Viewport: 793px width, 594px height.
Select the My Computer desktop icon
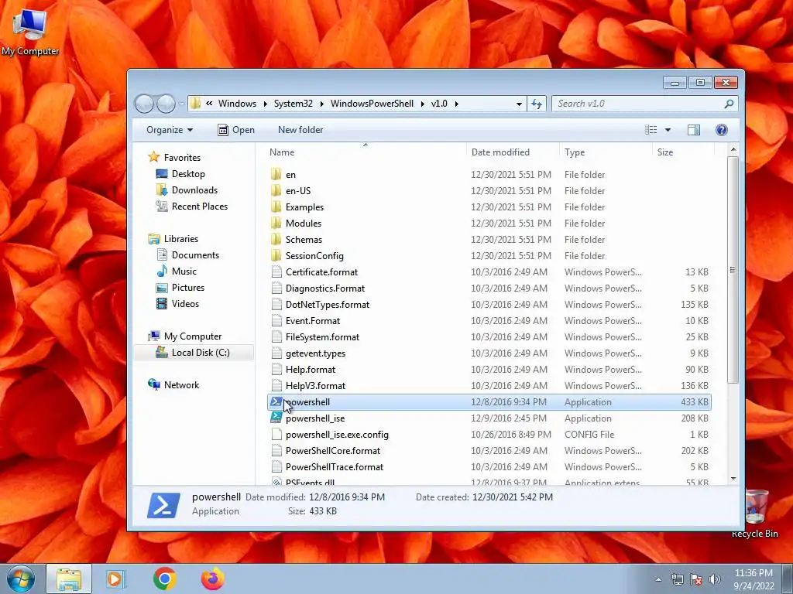[30, 31]
